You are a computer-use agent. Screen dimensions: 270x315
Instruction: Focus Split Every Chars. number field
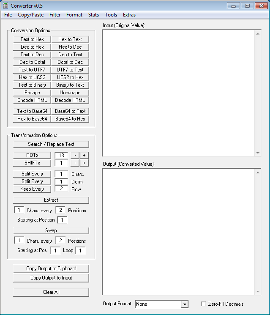[x=61, y=174]
